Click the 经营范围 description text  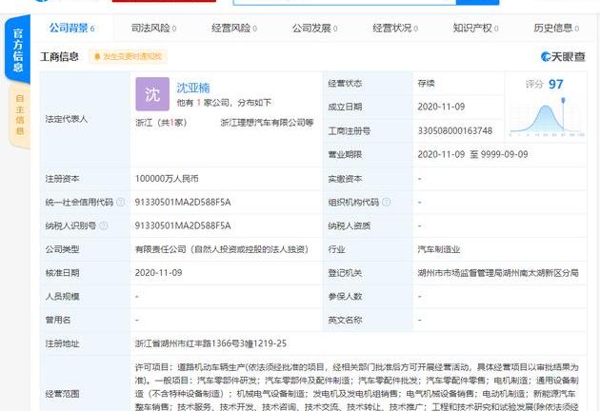pyautogui.click(x=356, y=387)
